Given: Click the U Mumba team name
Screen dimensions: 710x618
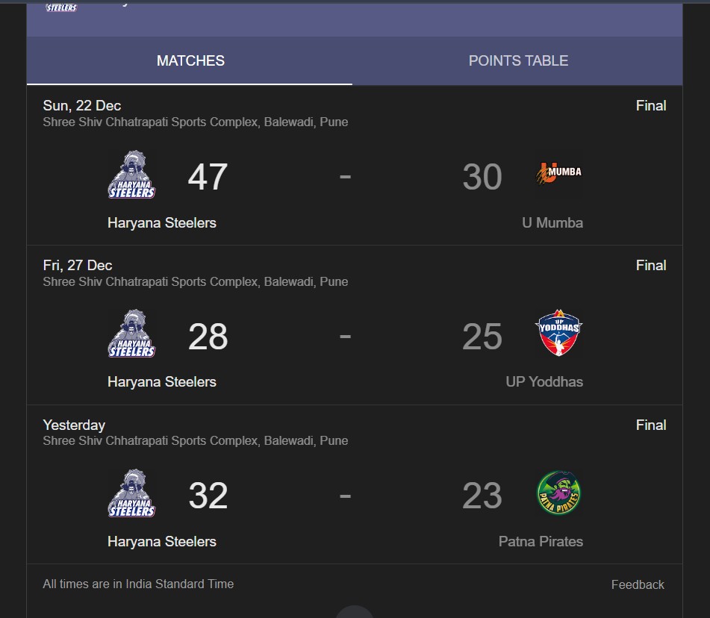Looking at the screenshot, I should tap(552, 222).
